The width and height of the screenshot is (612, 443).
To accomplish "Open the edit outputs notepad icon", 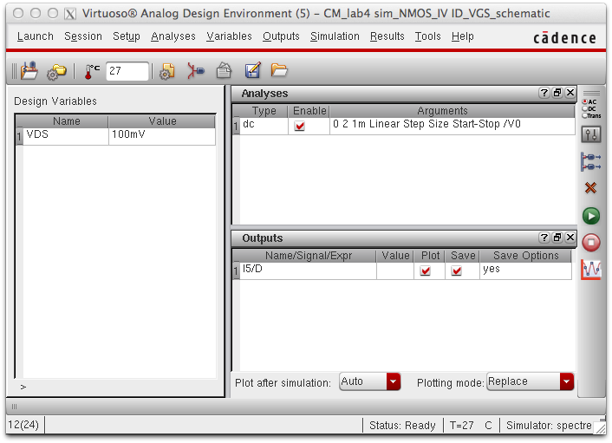I will tap(252, 70).
